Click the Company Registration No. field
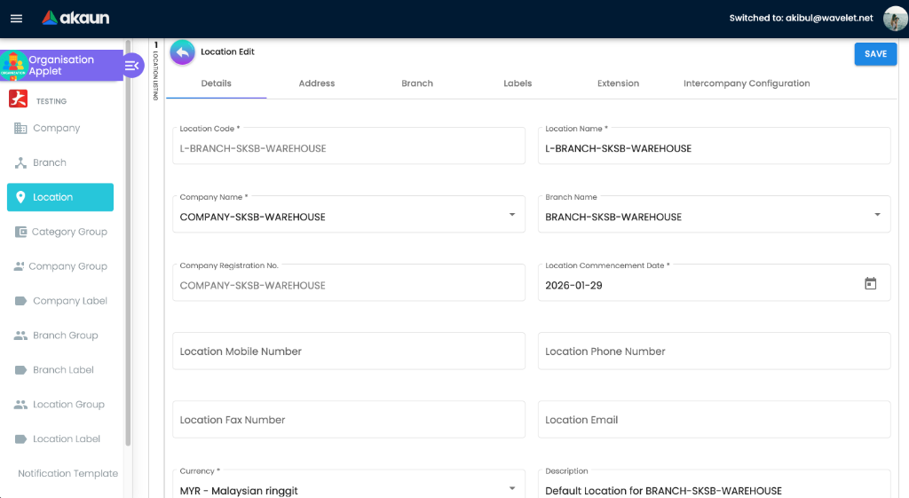Viewport: 909px width, 498px height. 348,283
